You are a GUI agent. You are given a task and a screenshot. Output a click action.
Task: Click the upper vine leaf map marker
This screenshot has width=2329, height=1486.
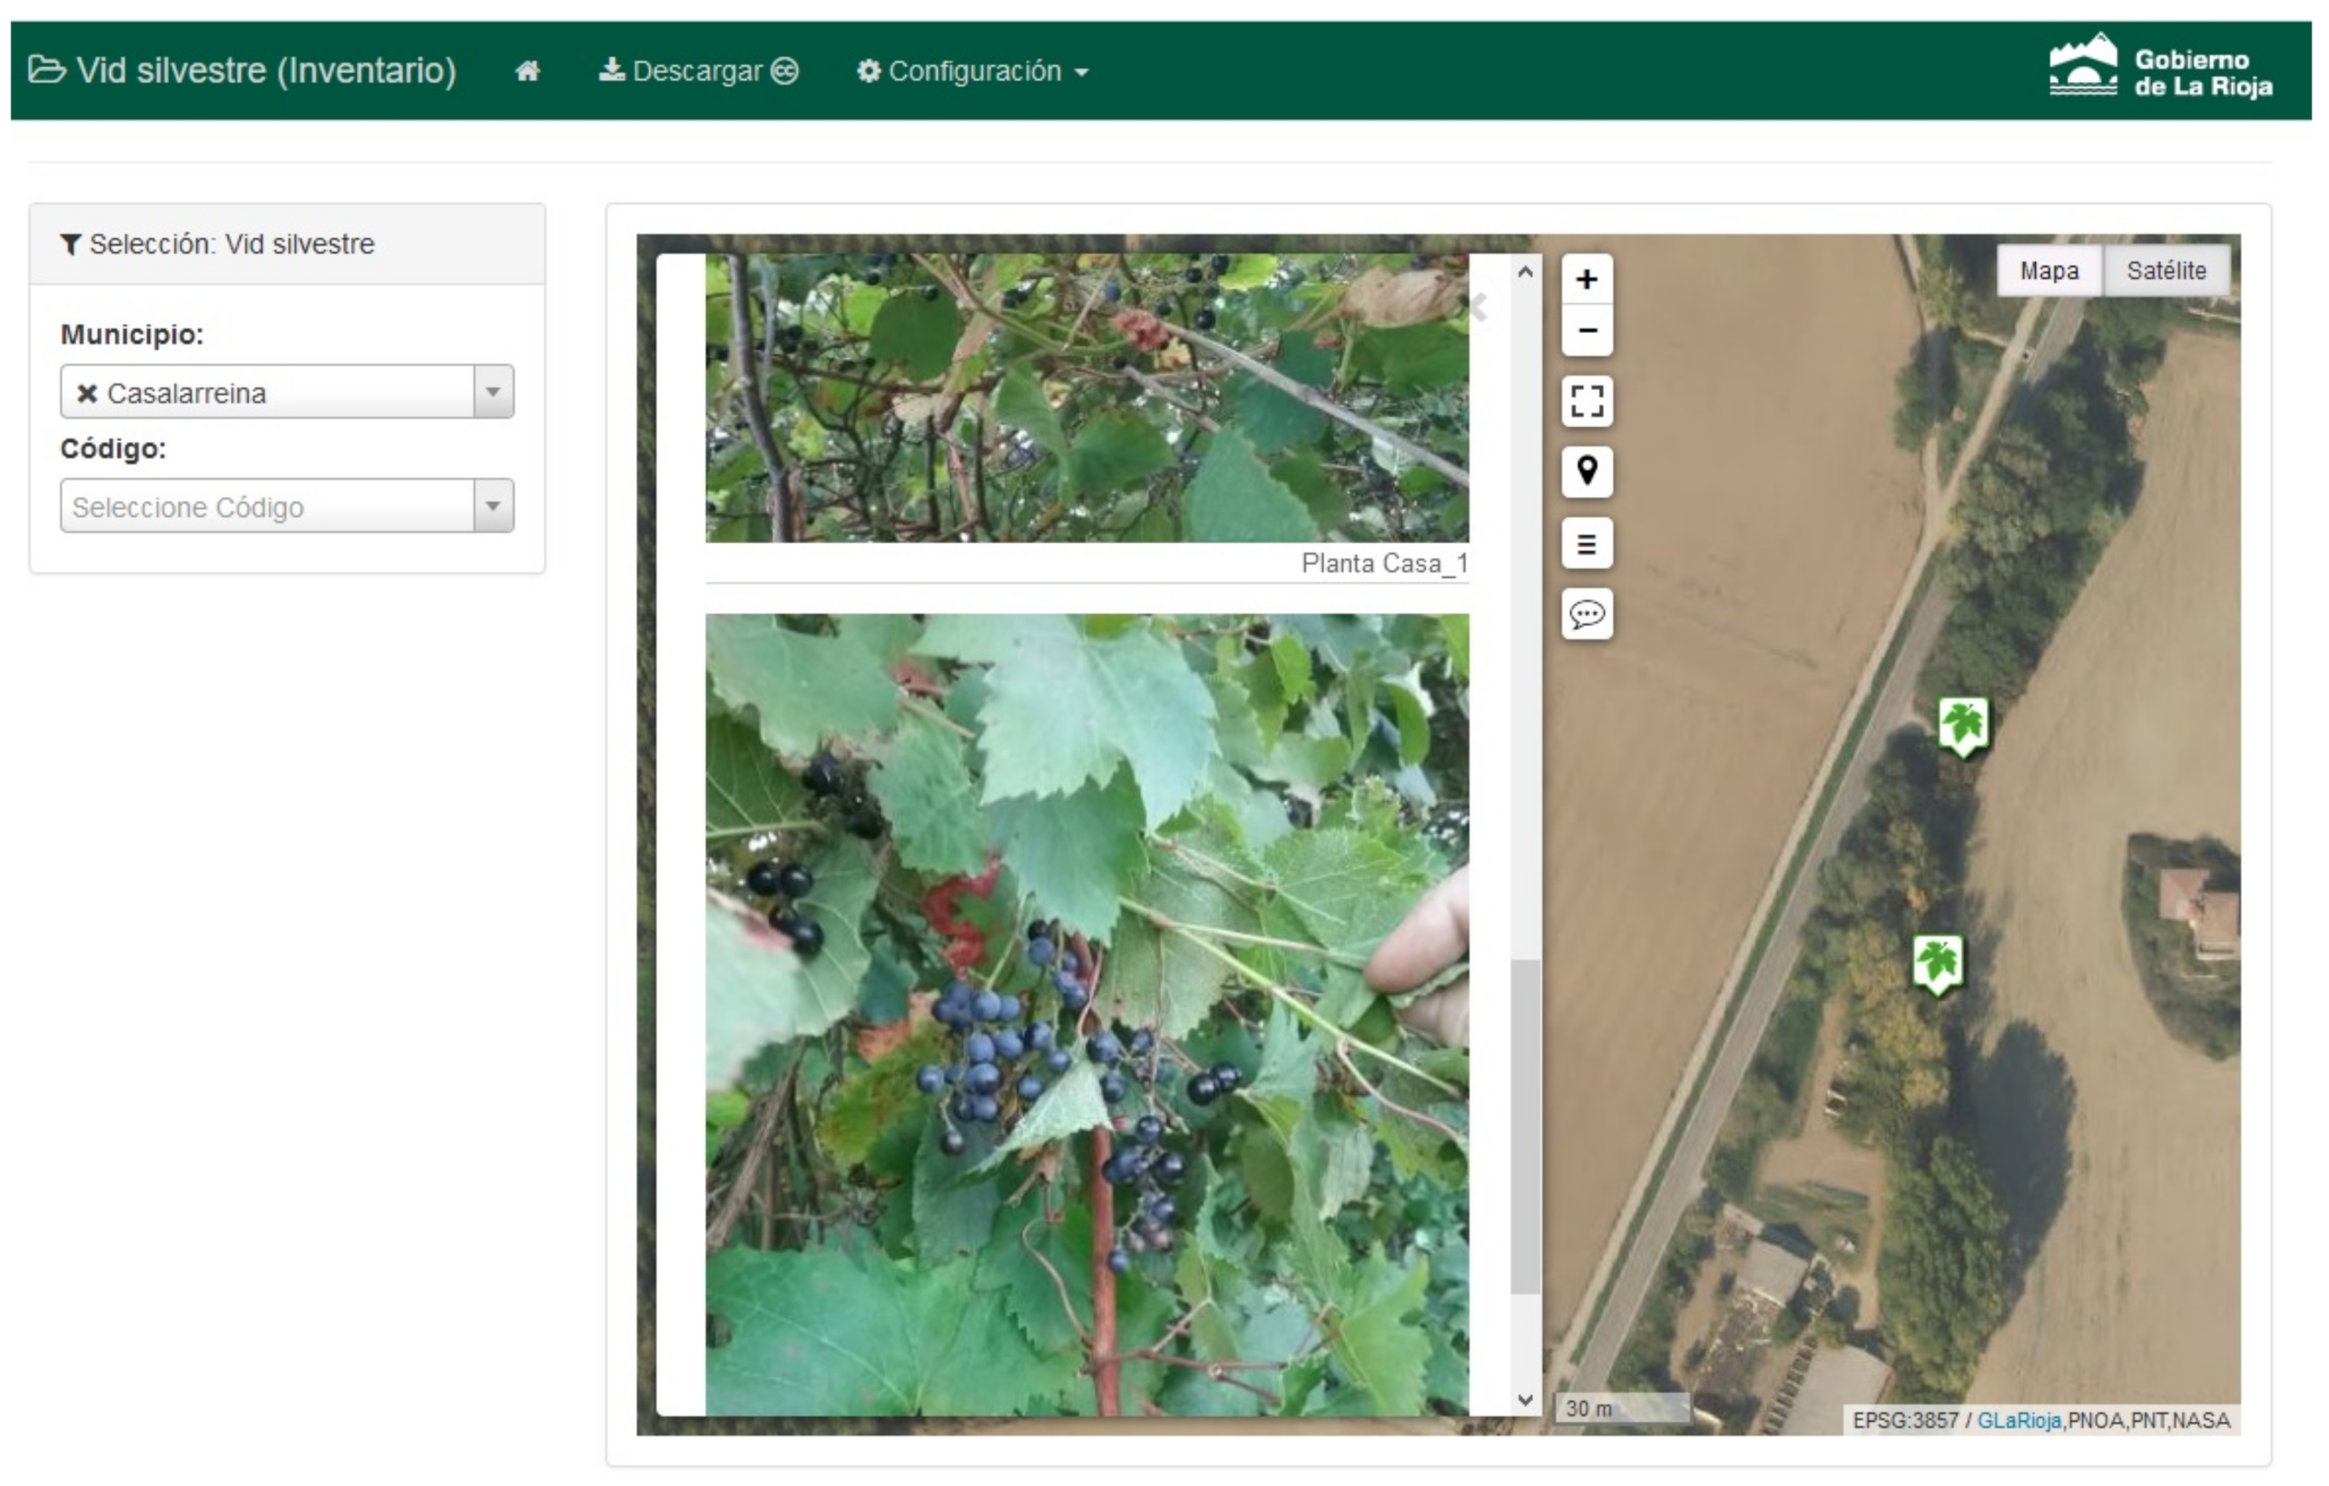coord(1962,724)
